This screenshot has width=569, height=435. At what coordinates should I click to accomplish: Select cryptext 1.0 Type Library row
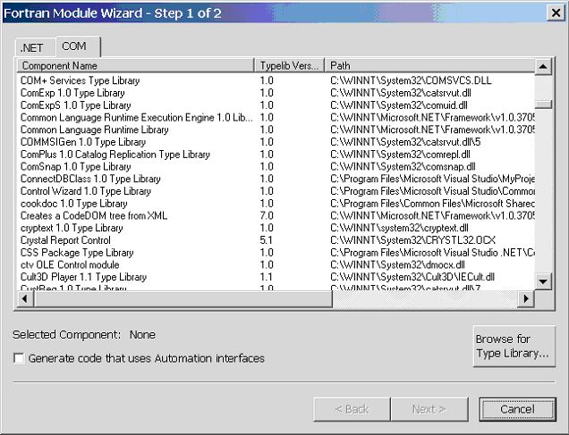point(276,228)
